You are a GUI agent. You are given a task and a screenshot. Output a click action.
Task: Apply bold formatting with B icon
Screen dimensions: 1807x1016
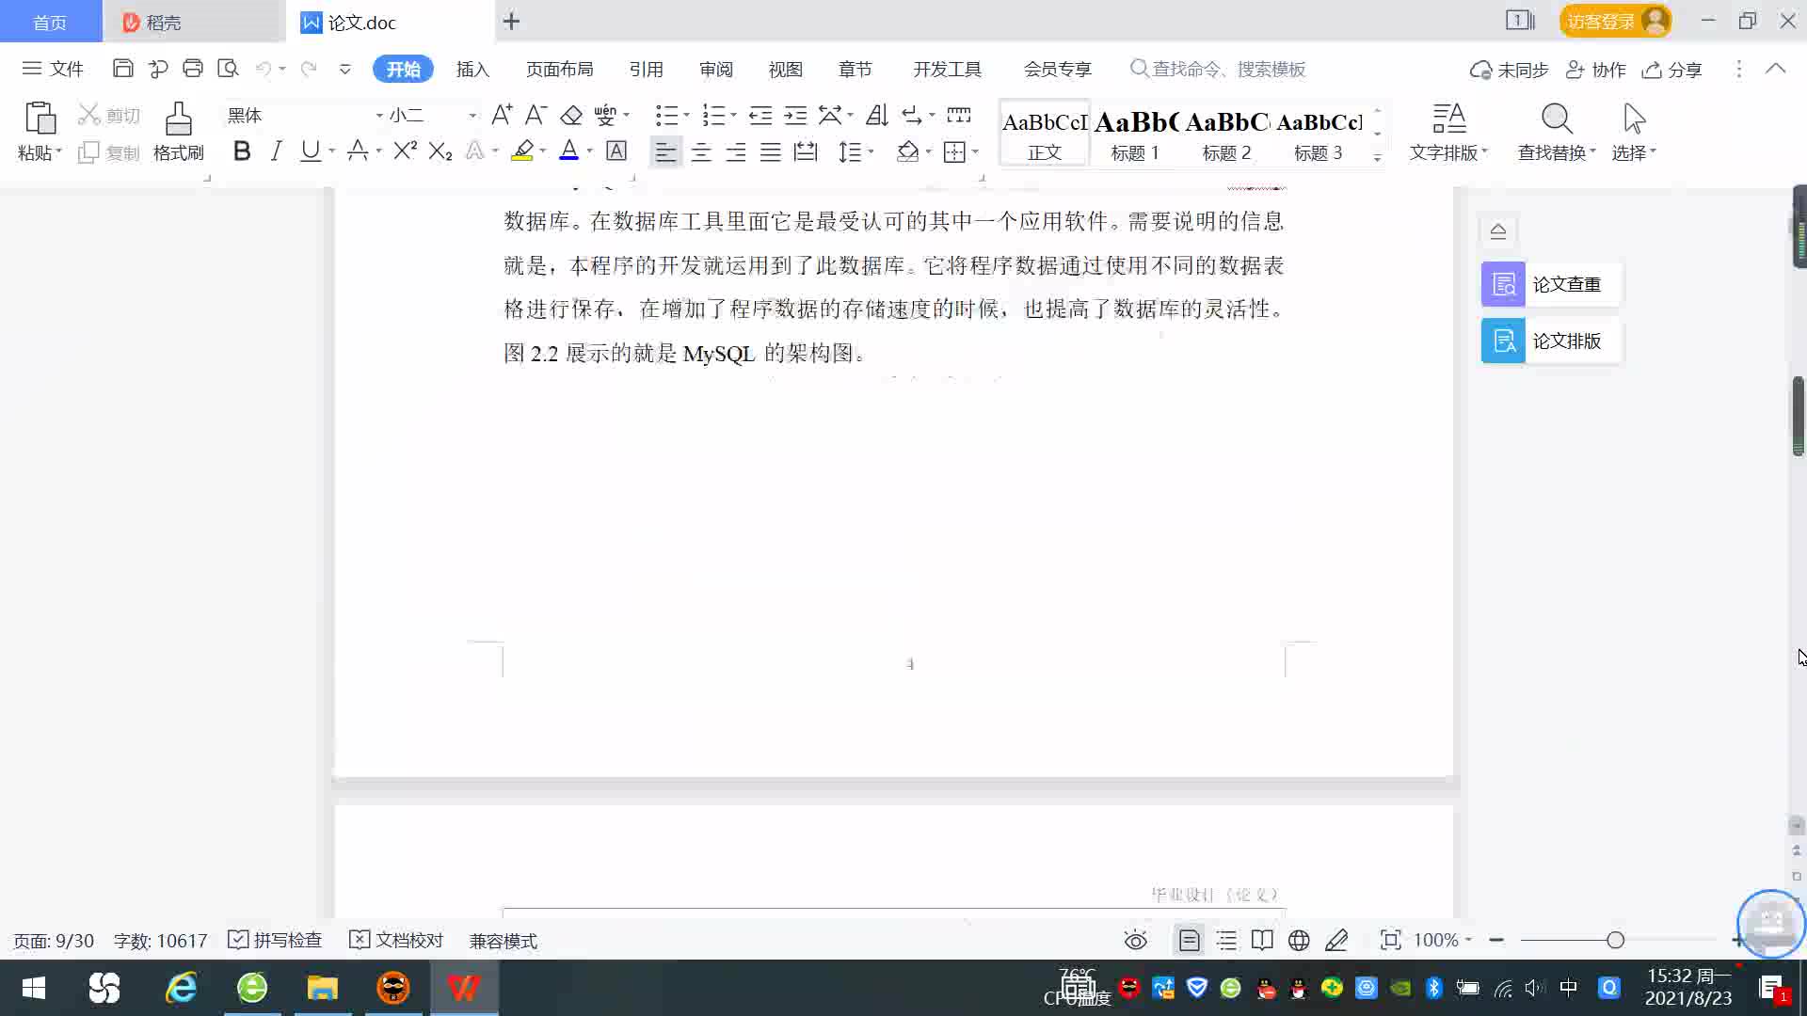click(242, 151)
